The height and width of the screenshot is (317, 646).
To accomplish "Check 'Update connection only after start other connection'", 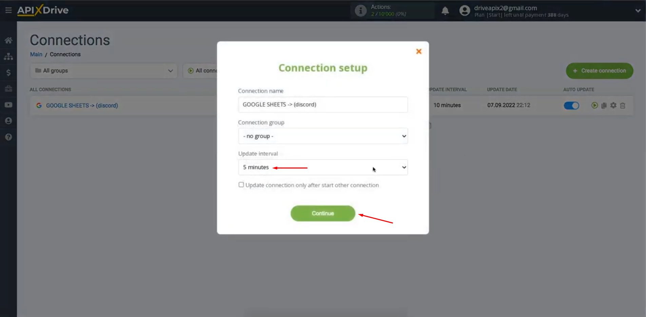I will (241, 184).
